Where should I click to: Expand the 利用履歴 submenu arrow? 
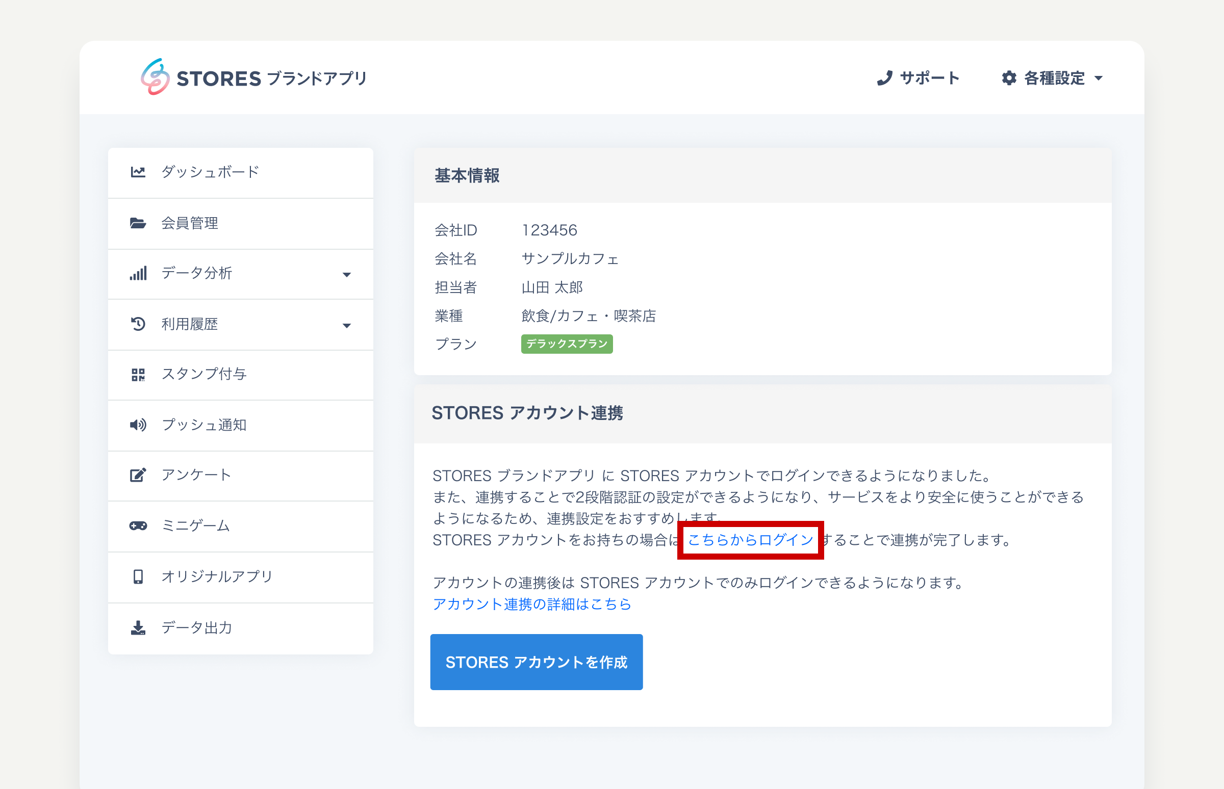click(x=346, y=325)
